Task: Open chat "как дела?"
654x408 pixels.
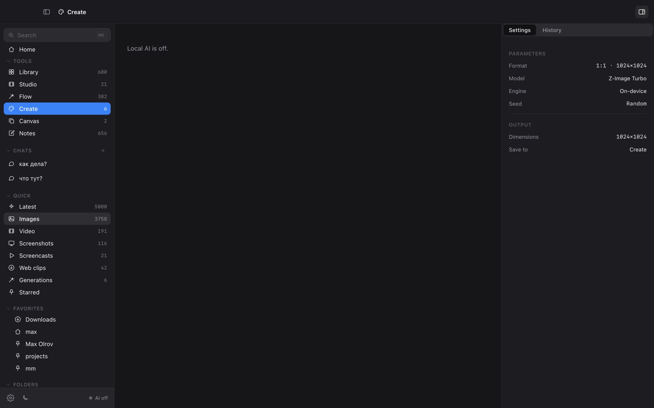Action: pyautogui.click(x=57, y=164)
